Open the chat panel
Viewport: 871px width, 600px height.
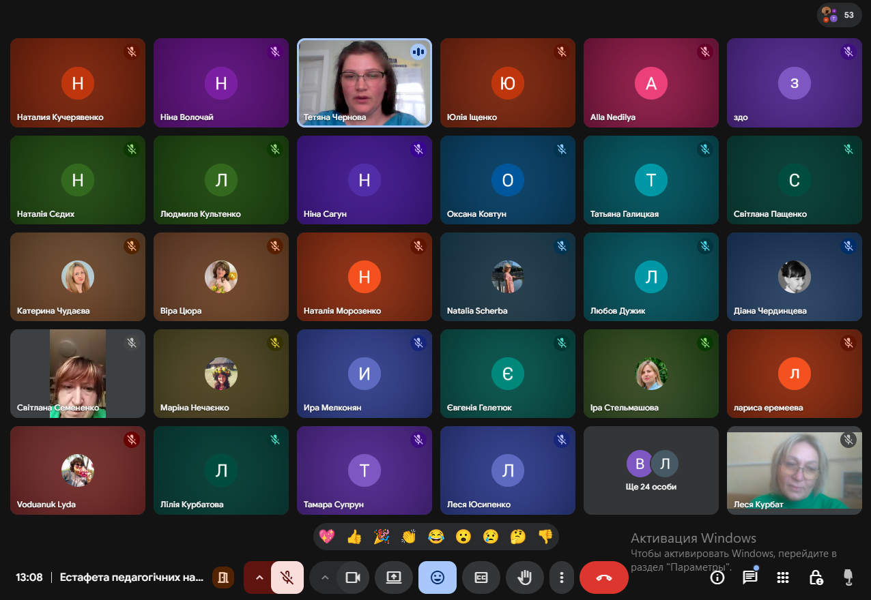(750, 577)
